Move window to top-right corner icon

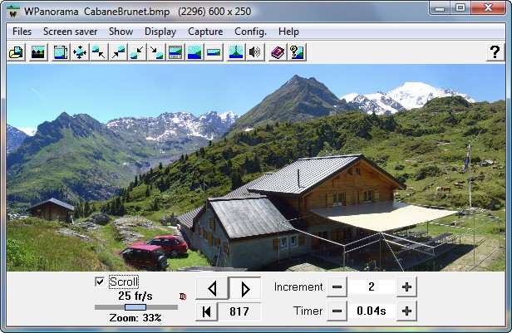[118, 52]
